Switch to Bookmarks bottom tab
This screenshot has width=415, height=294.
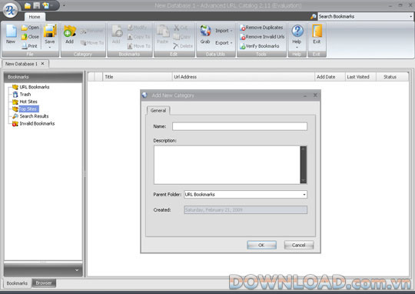[17, 283]
